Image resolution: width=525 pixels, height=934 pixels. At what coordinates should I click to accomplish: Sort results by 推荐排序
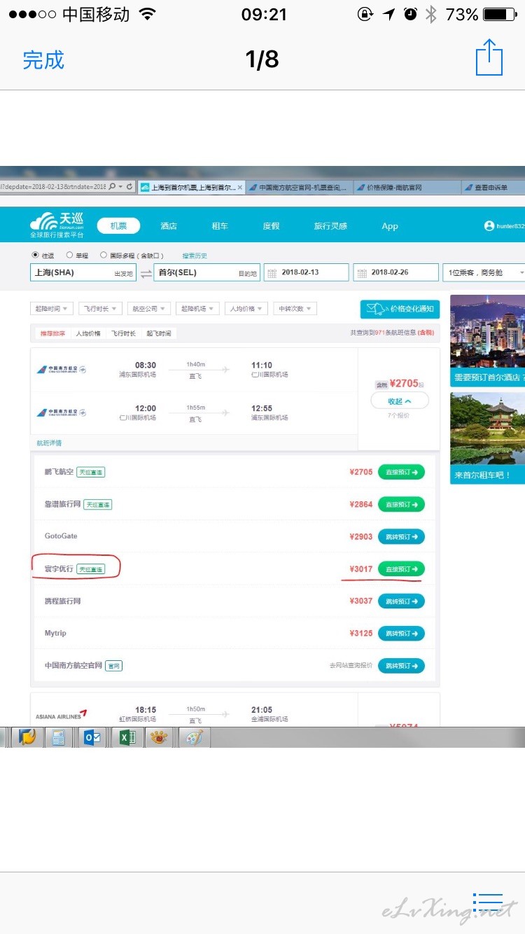(x=53, y=334)
